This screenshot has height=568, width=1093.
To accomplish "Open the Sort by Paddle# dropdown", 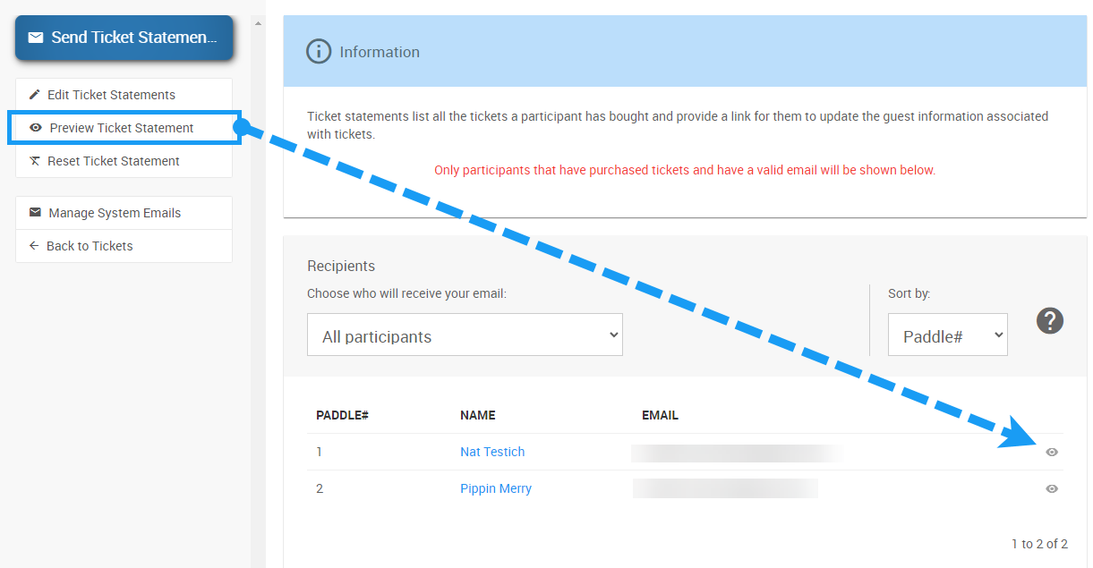I will (x=947, y=335).
